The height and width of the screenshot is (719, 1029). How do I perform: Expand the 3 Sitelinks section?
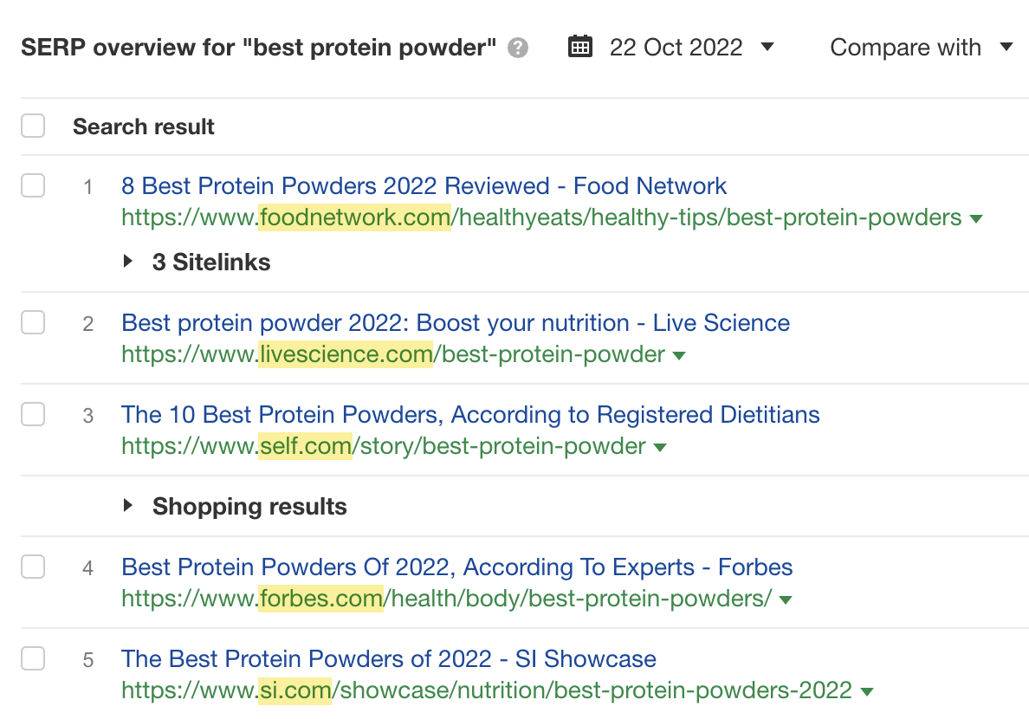point(210,262)
